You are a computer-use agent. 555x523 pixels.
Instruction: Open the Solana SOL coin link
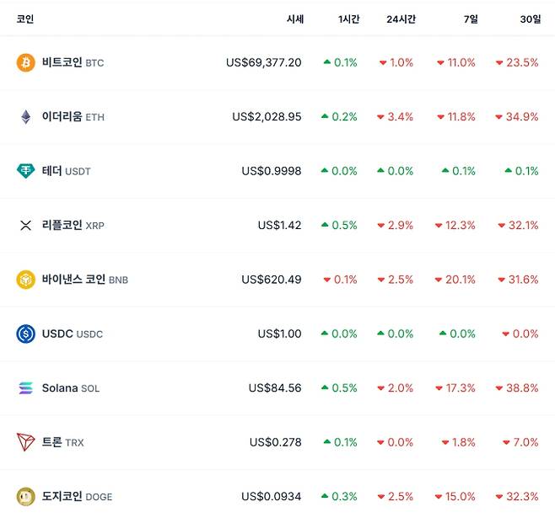point(71,388)
